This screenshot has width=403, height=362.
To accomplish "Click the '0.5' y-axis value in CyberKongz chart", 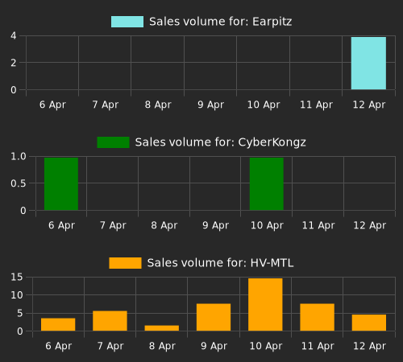I will (19, 183).
